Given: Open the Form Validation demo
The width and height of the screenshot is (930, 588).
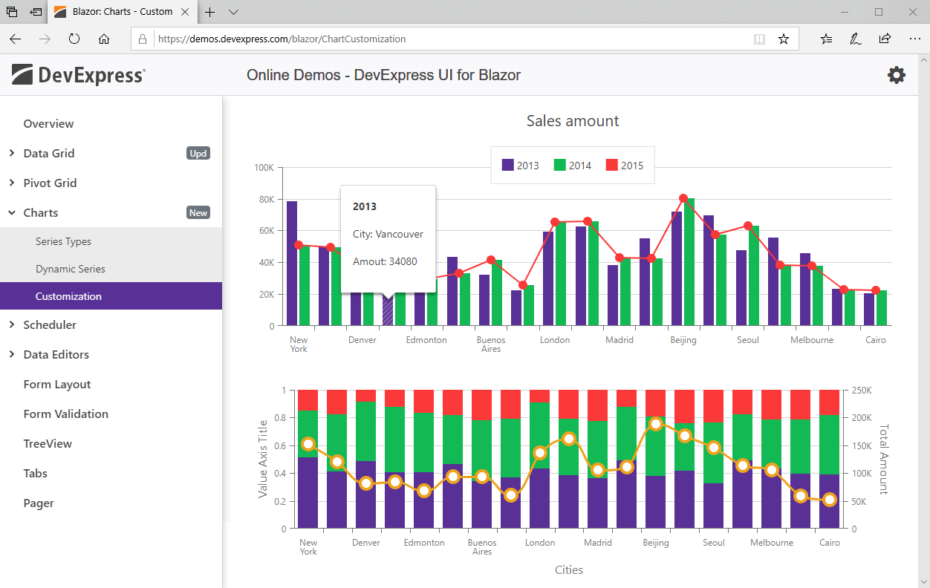Looking at the screenshot, I should tap(66, 414).
